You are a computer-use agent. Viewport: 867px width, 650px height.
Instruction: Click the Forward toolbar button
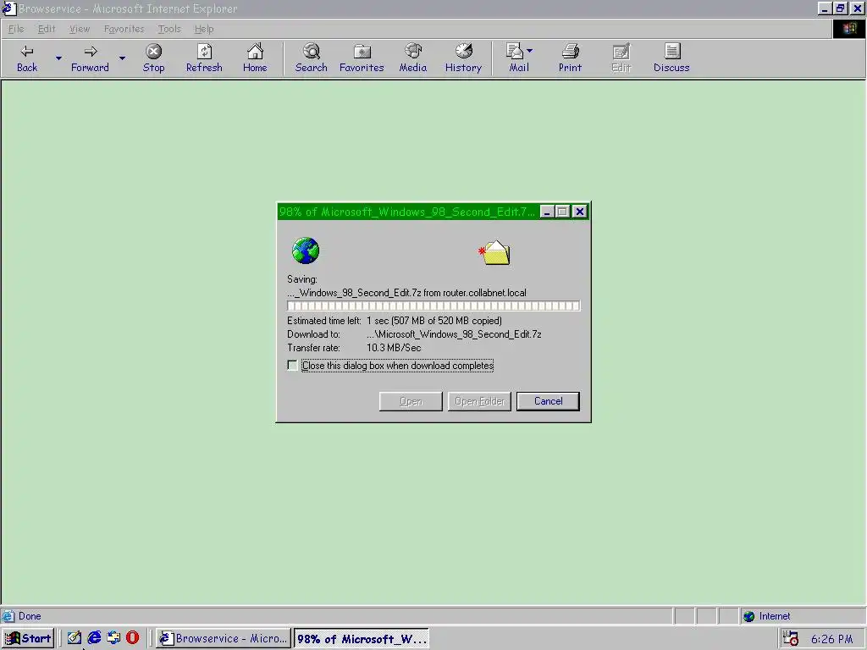point(90,58)
